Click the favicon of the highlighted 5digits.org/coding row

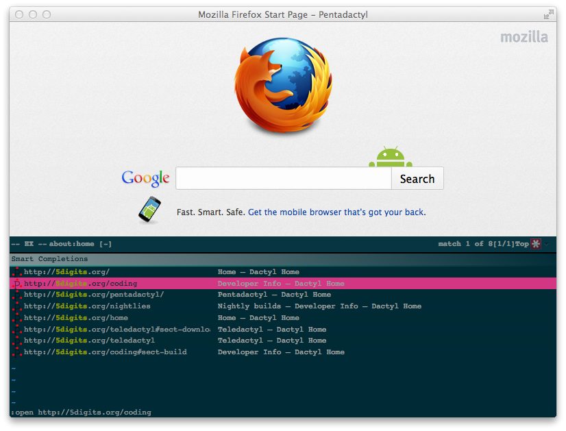(x=17, y=284)
